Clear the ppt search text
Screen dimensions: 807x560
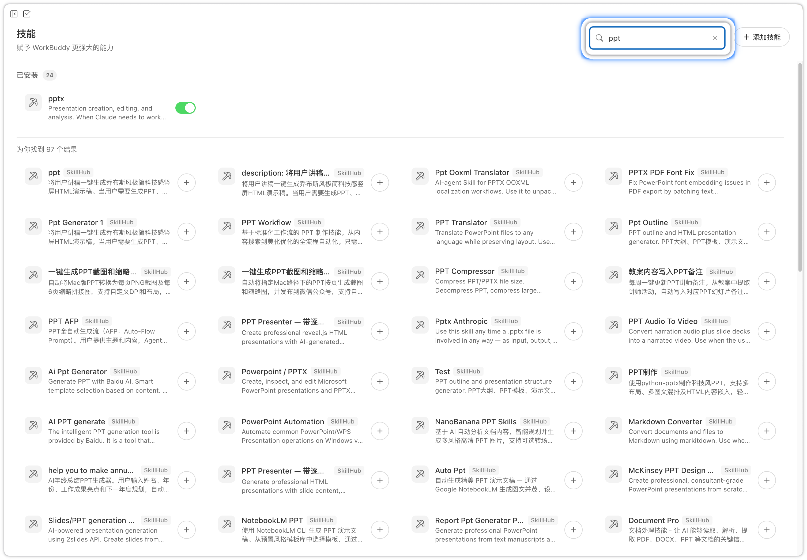715,38
